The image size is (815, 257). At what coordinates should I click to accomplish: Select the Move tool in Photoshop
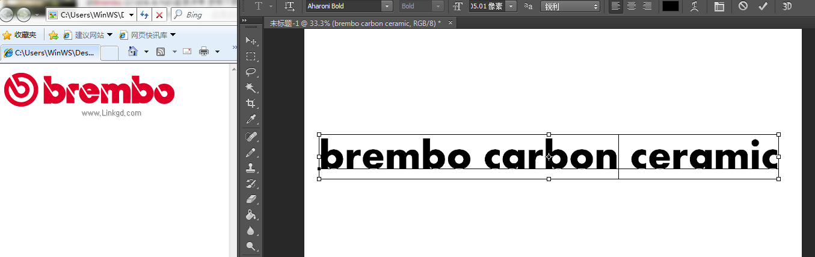251,41
